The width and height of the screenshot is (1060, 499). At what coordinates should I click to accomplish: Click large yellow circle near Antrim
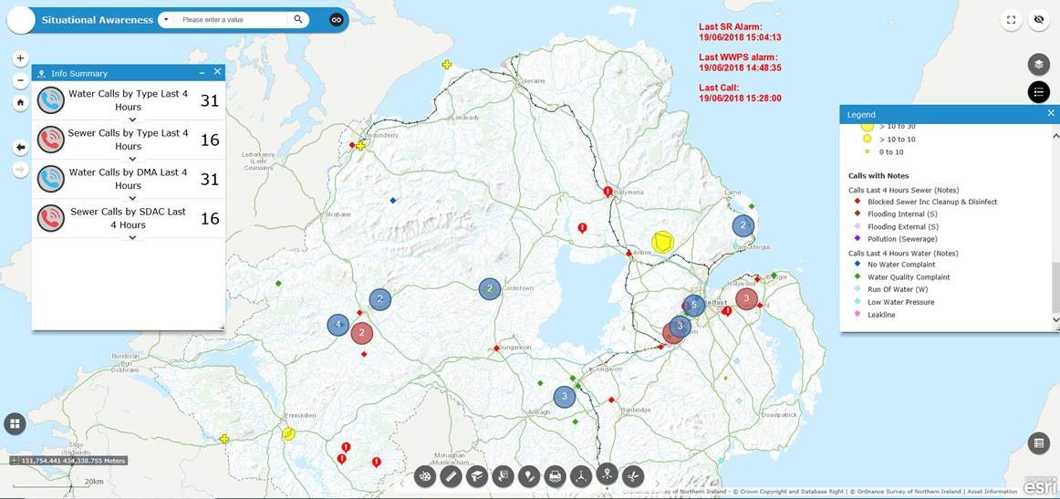pos(662,242)
